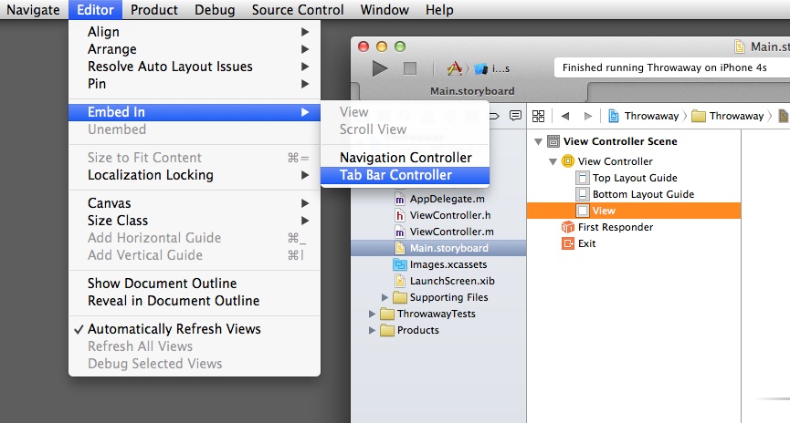790x423 pixels.
Task: Select the Products folder
Action: point(417,330)
